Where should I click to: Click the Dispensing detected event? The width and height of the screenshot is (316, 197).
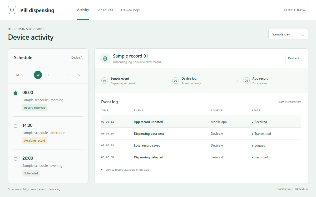click(x=149, y=157)
